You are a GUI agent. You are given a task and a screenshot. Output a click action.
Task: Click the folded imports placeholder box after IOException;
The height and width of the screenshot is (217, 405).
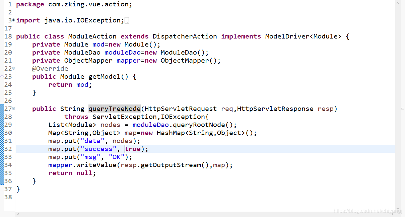[127, 21]
